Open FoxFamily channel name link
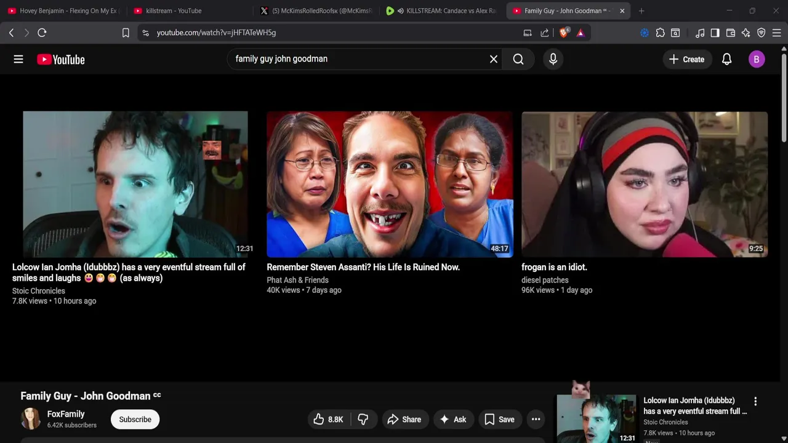This screenshot has width=788, height=443. [x=66, y=414]
